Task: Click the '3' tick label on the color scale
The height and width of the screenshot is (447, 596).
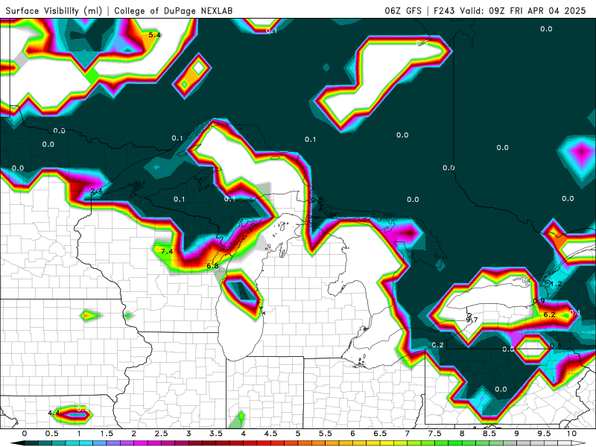Action: coord(188,434)
